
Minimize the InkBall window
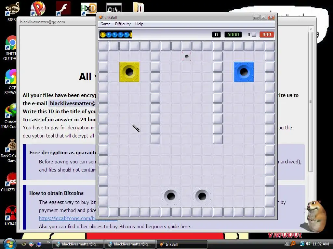pos(256,18)
